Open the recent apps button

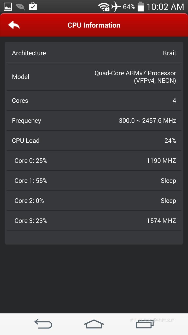(144, 324)
